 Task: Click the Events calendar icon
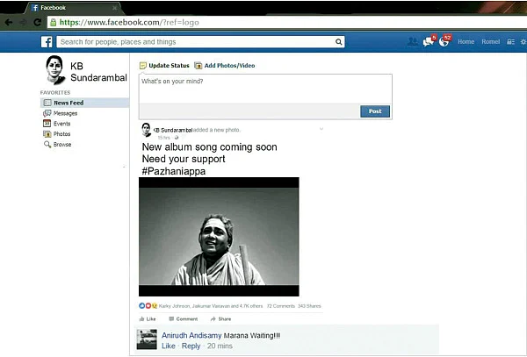tap(47, 124)
